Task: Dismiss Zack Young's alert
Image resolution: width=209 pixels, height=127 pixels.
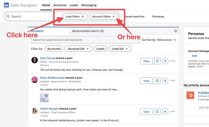Action: pyautogui.click(x=165, y=61)
